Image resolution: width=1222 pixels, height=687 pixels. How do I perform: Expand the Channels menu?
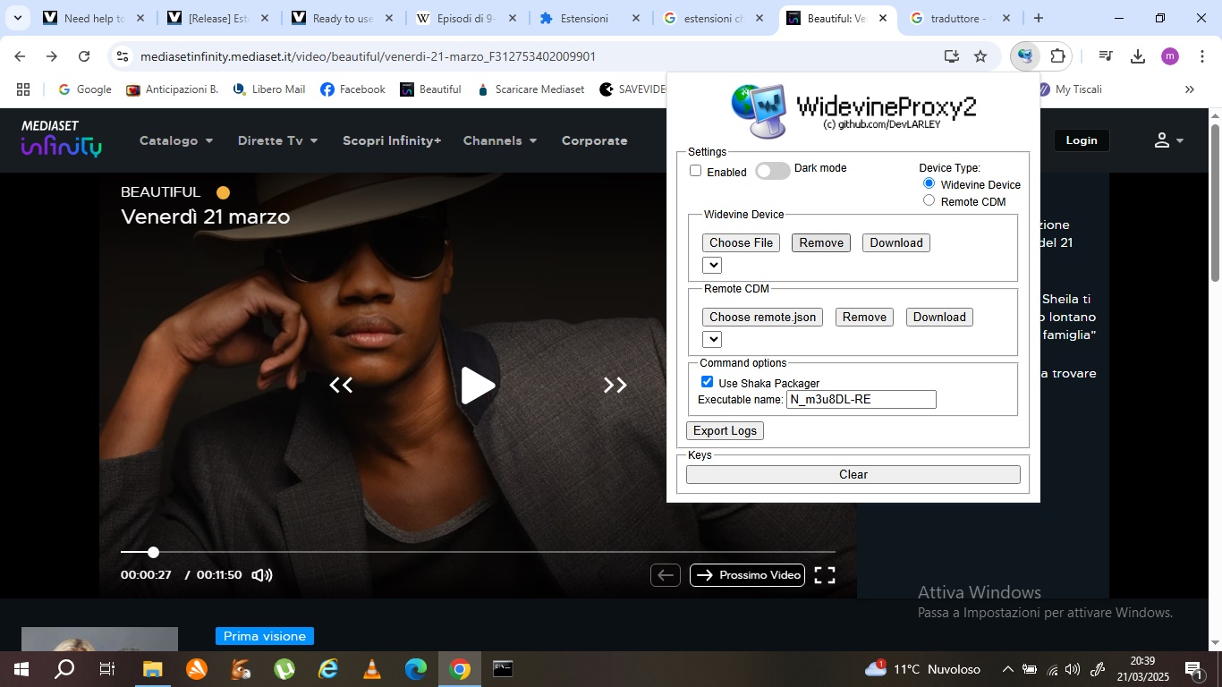pyautogui.click(x=500, y=140)
